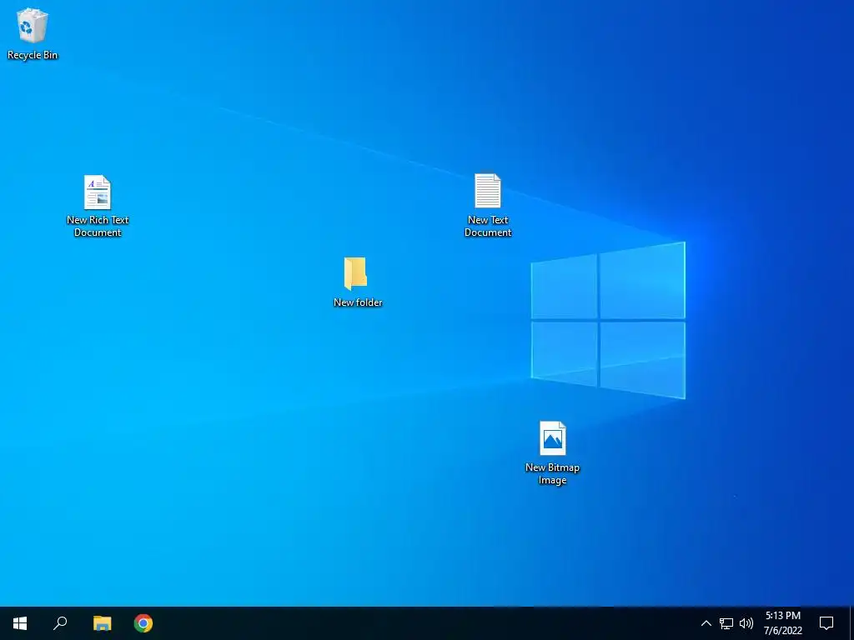Click the 'New folder' label text
This screenshot has height=640, width=854.
358,302
